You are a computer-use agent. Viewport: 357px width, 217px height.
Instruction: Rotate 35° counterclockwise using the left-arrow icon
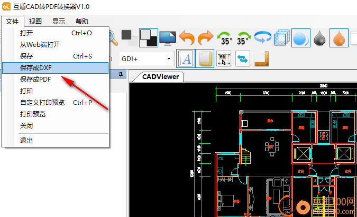click(225, 38)
